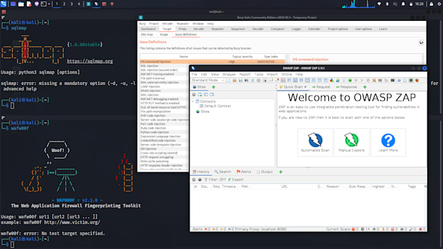Select XPath injection row in Burp issue list

click(164, 91)
